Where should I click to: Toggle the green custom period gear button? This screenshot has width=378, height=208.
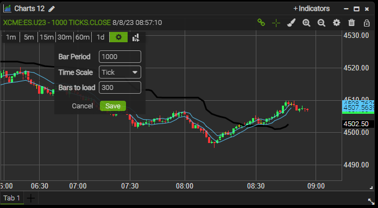coord(118,37)
